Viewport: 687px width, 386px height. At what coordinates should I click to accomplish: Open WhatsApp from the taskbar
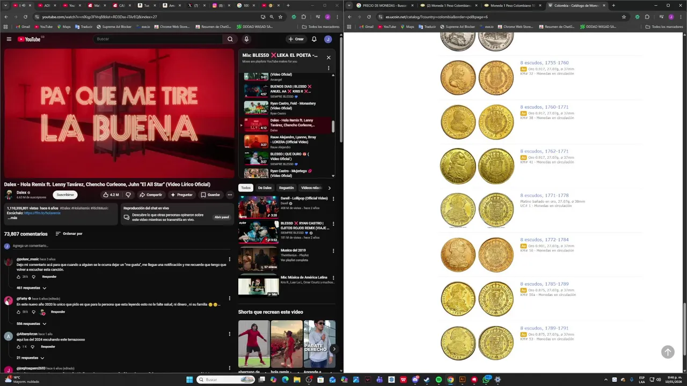[486, 380]
